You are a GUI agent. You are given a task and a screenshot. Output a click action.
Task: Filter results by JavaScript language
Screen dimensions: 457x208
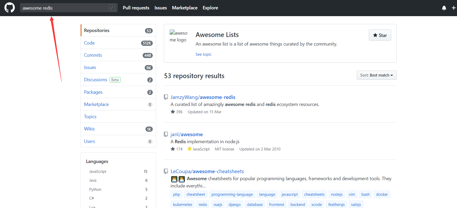(x=98, y=172)
